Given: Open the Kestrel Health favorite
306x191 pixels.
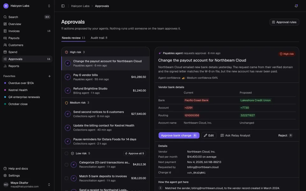Looking at the screenshot, I should tap(27, 90).
